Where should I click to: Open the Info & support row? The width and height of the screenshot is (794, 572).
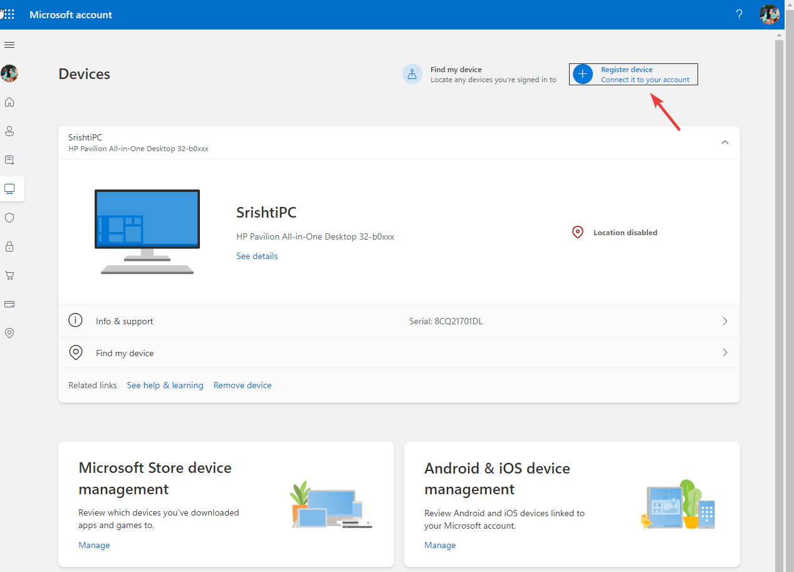(399, 321)
